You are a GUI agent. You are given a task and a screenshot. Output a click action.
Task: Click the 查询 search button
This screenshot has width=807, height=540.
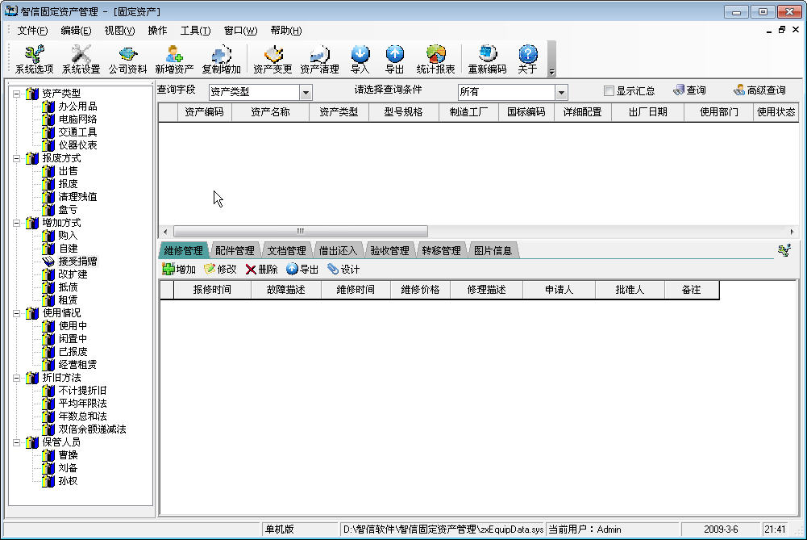pyautogui.click(x=689, y=90)
